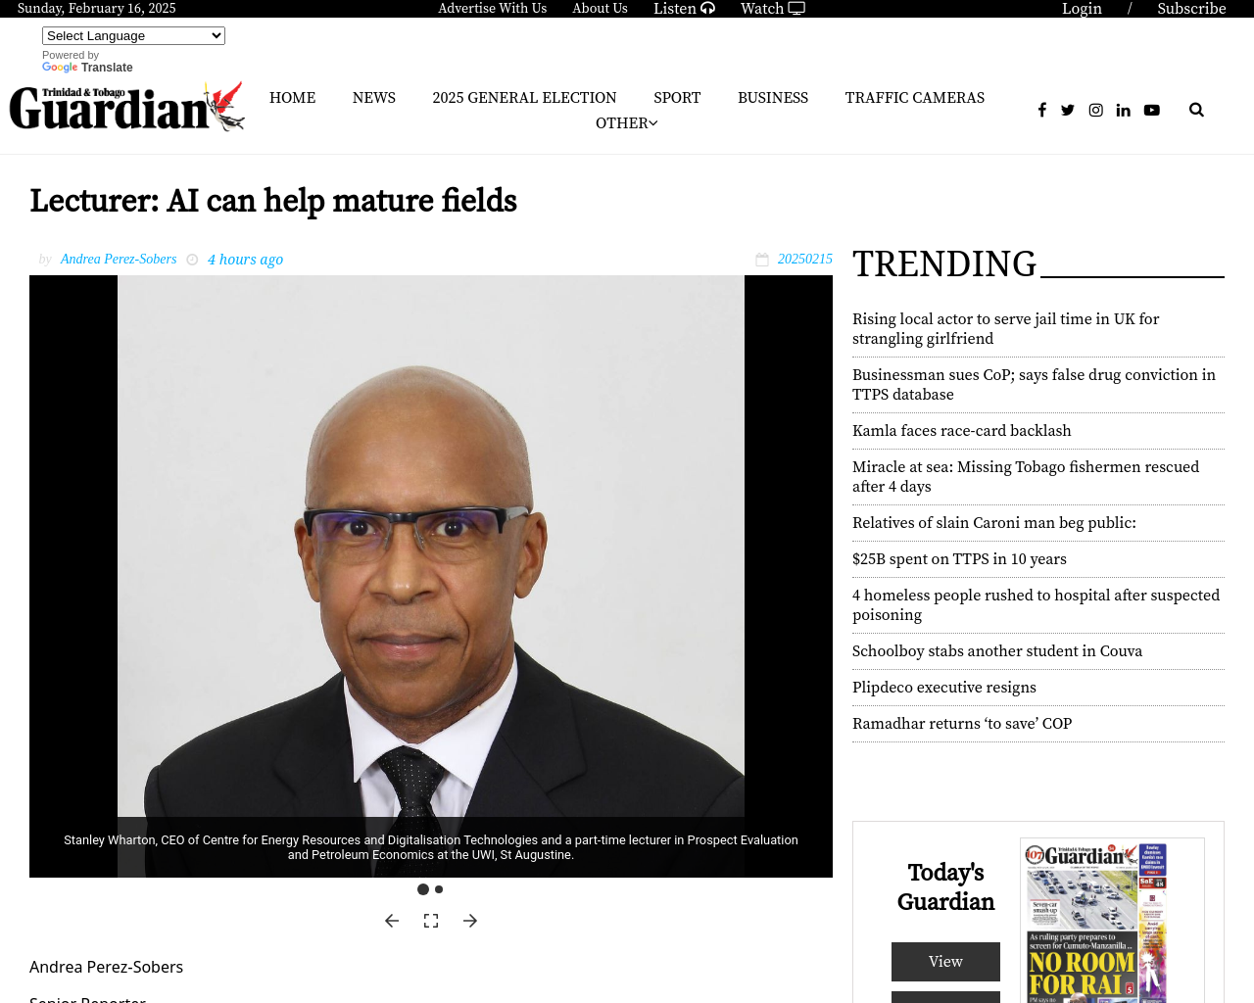
Task: Select the first slideshow dot indicator
Action: (x=423, y=889)
